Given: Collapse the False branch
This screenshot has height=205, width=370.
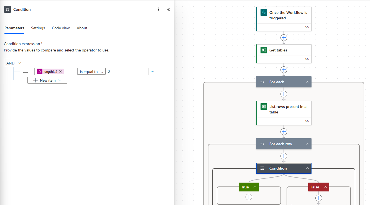Looking at the screenshot, I should pos(325,187).
